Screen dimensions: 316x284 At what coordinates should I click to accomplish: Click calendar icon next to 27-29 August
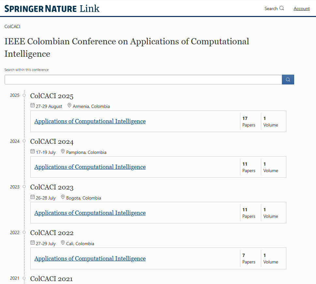tap(32, 106)
